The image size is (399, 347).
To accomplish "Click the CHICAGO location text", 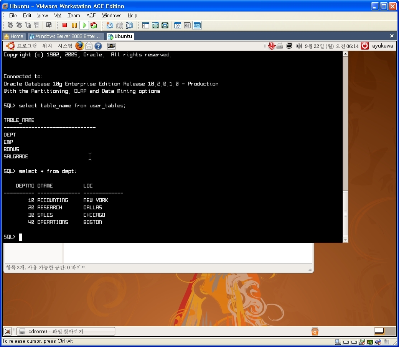I will click(x=94, y=215).
